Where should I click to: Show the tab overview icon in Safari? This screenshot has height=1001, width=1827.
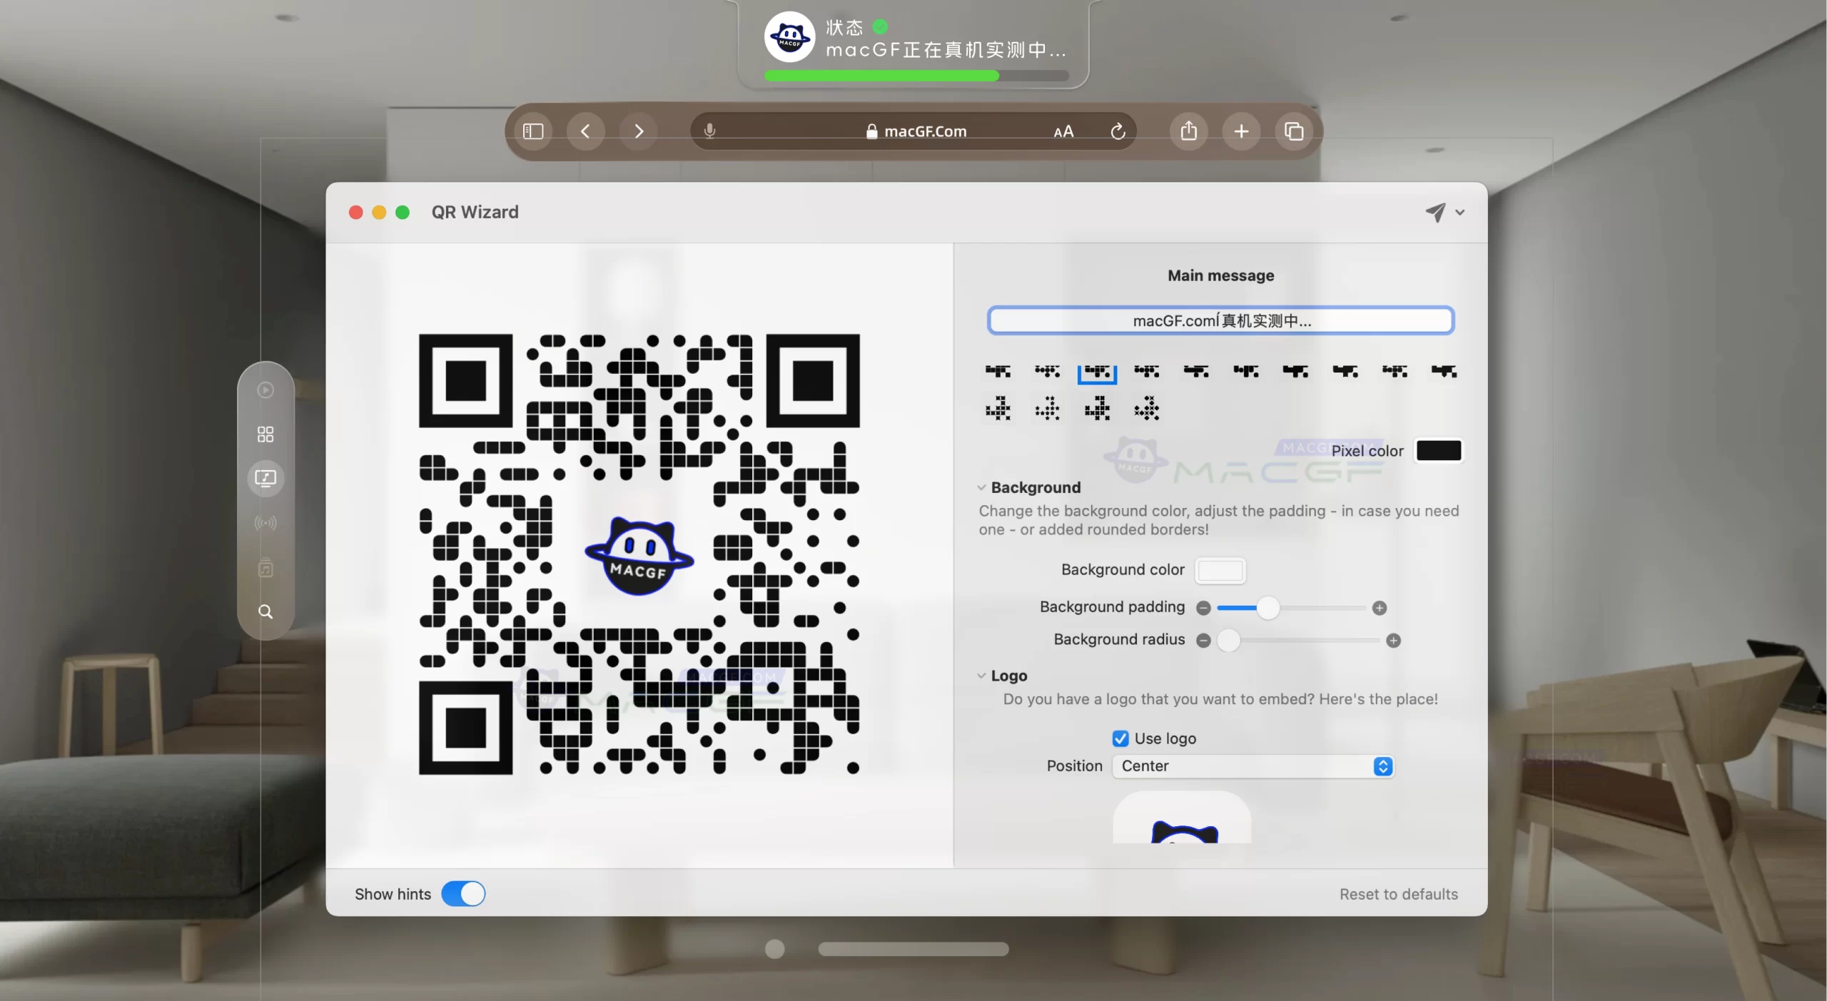1293,131
